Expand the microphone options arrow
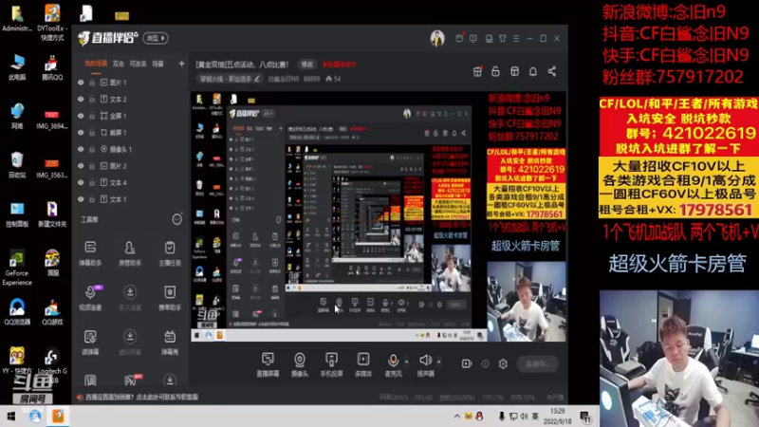 tap(406, 362)
